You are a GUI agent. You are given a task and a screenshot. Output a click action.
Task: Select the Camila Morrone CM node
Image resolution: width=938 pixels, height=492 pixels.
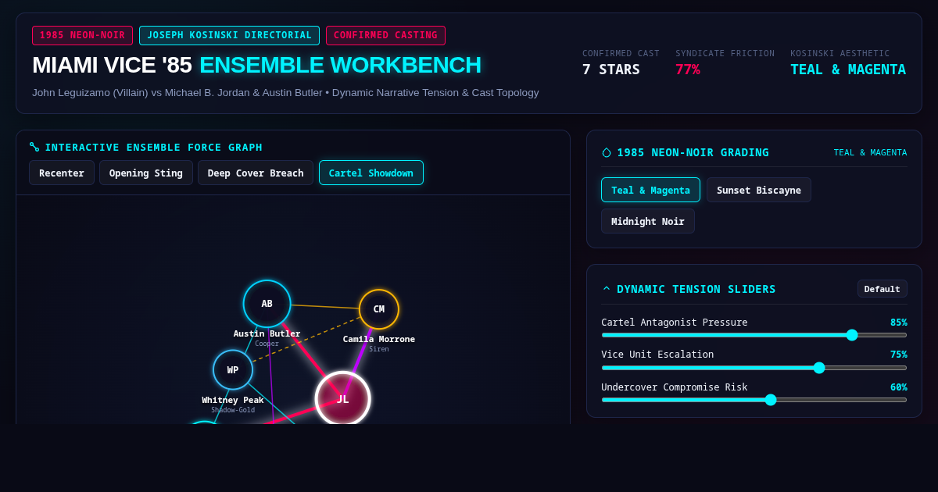[379, 309]
